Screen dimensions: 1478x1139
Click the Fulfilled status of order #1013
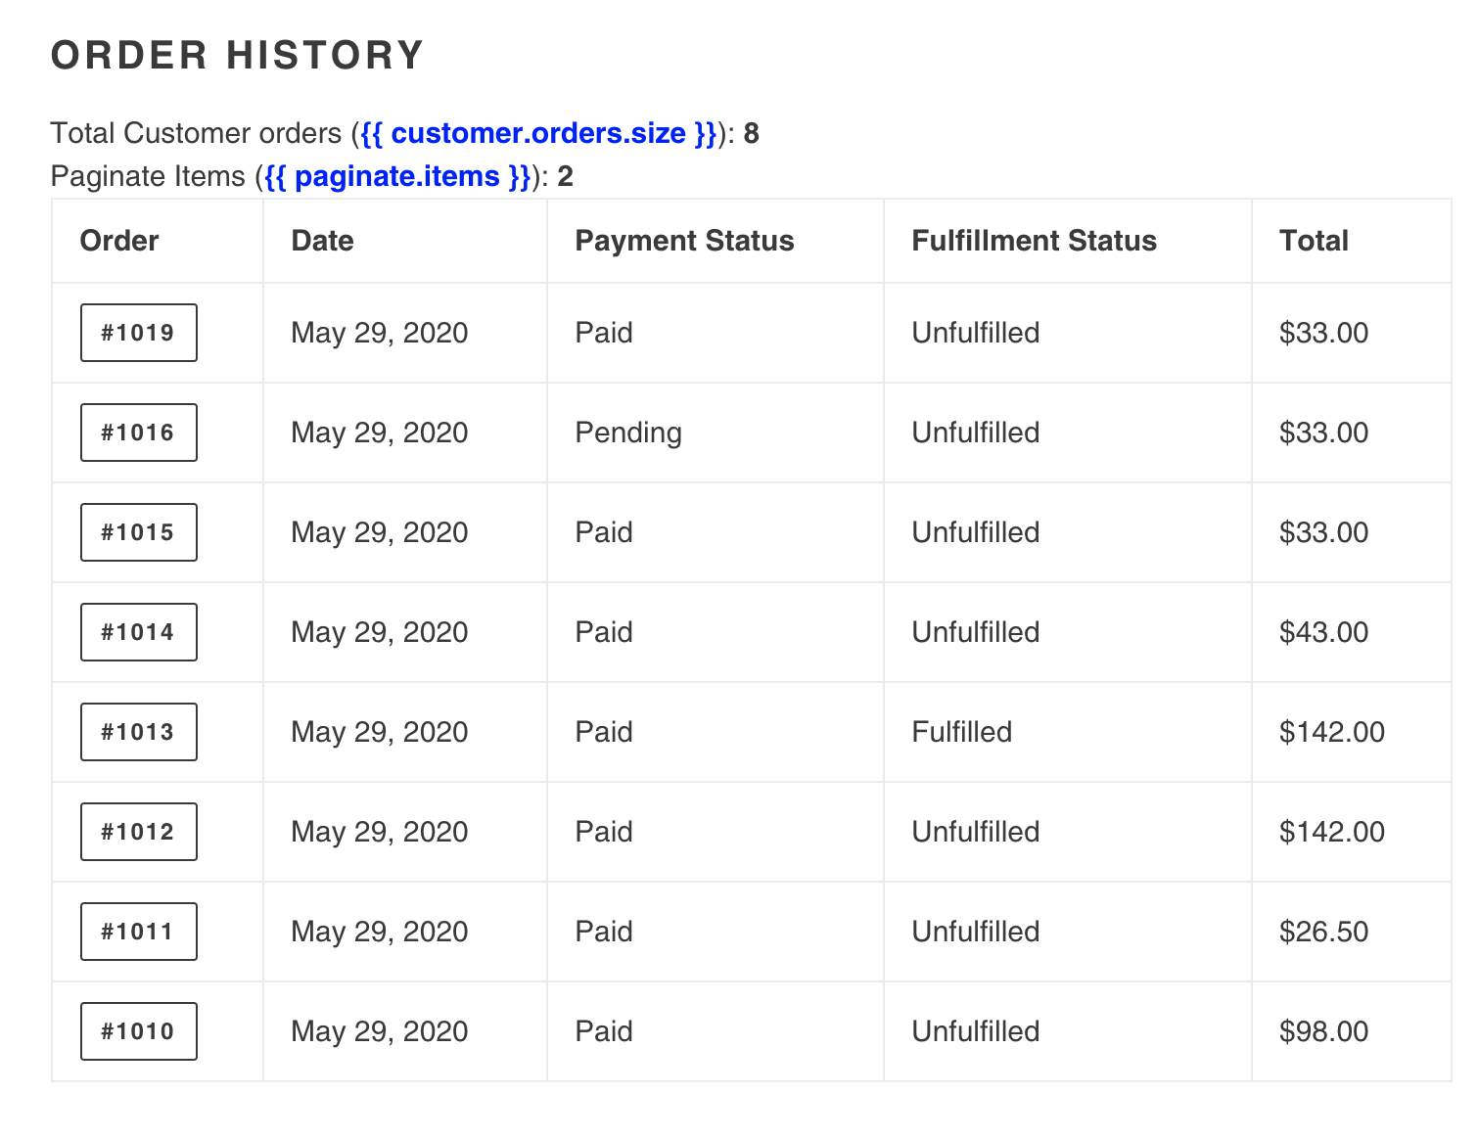coord(961,732)
